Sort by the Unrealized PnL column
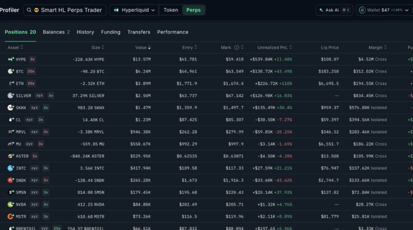This screenshot has height=230, width=413. coord(275,48)
